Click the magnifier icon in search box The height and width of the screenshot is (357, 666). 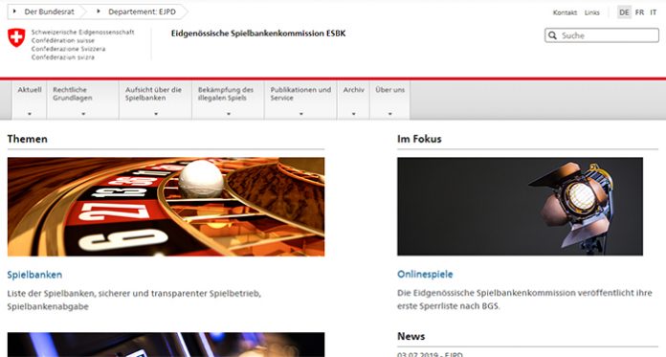click(x=552, y=35)
